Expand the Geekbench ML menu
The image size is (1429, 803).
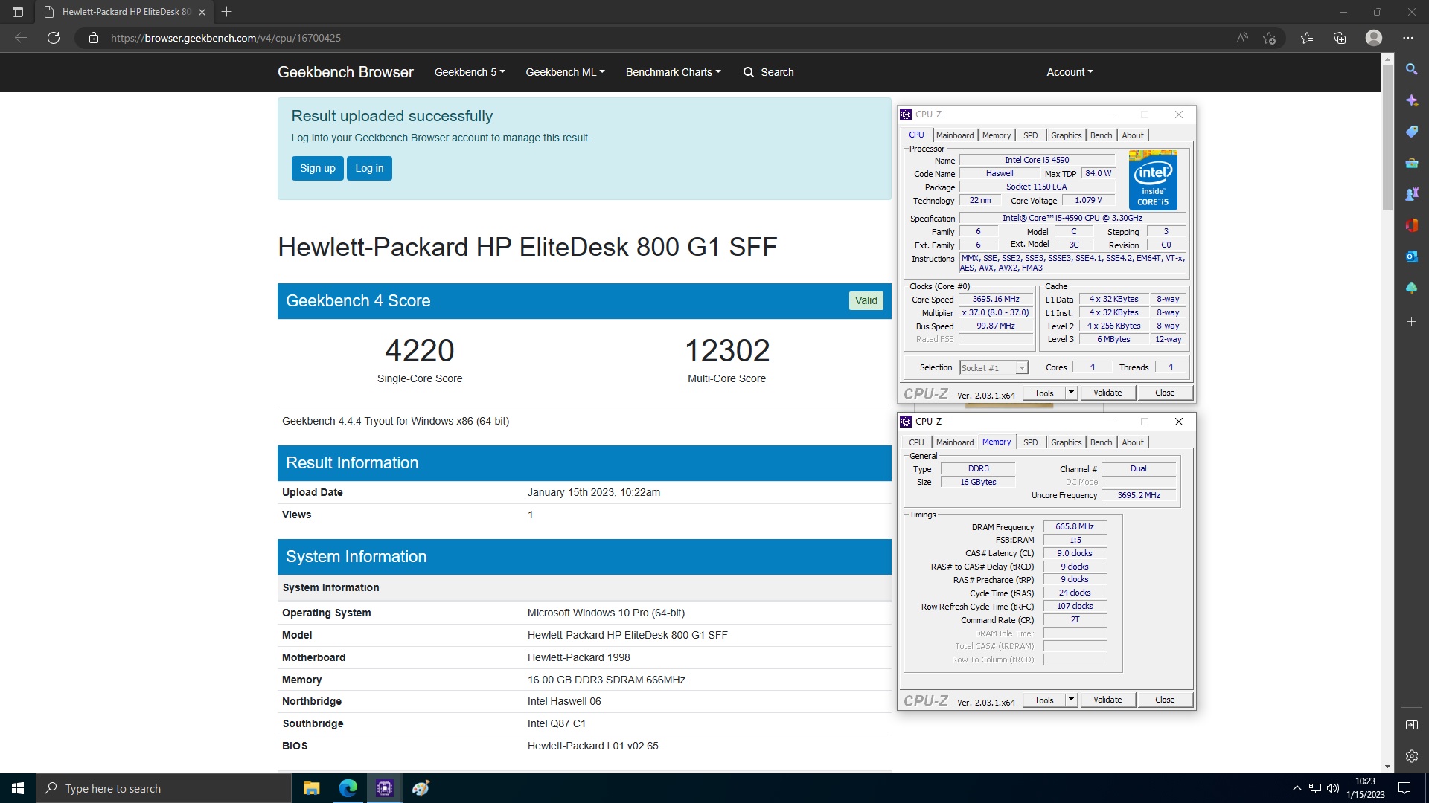click(565, 72)
